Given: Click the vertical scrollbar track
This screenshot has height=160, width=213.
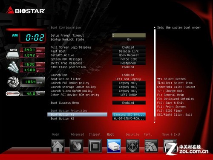Looking at the screenshot, I should [x=155, y=75].
